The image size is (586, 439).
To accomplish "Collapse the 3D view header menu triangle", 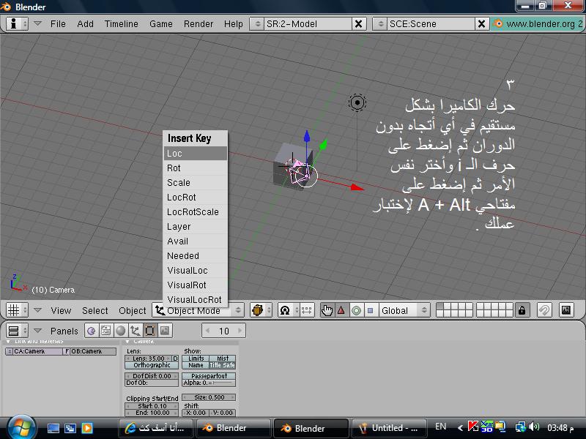I will tap(37, 309).
